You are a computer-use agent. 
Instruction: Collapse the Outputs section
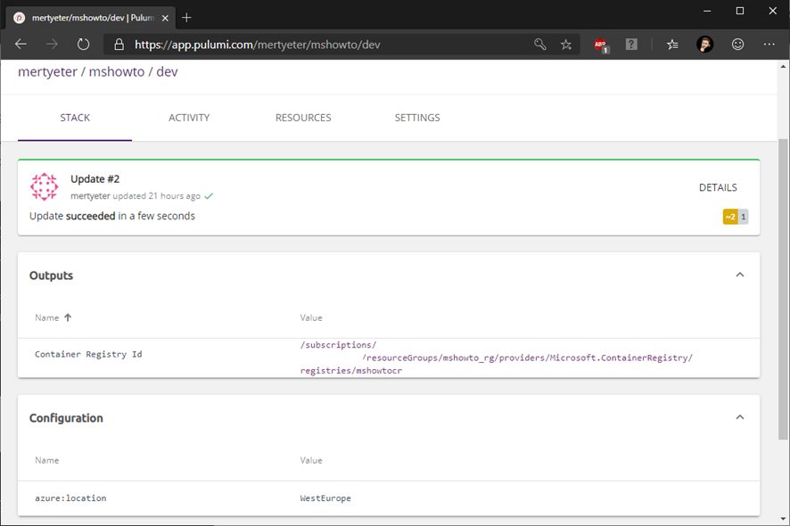tap(739, 275)
